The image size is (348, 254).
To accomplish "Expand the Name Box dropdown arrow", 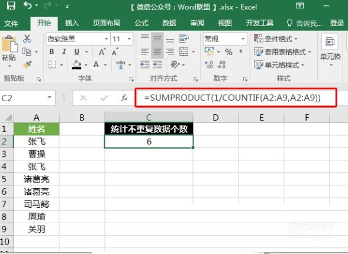I will pyautogui.click(x=50, y=98).
